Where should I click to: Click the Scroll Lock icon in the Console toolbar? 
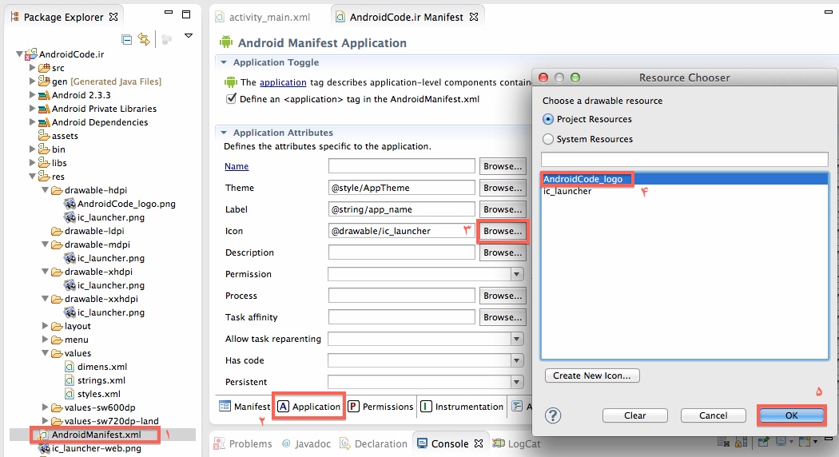tap(741, 443)
